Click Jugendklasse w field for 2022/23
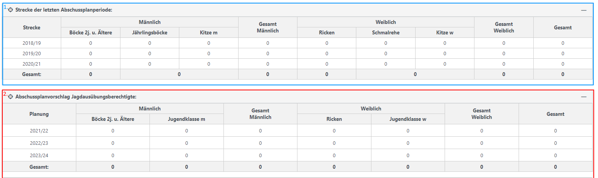598x178 pixels. pyautogui.click(x=408, y=143)
